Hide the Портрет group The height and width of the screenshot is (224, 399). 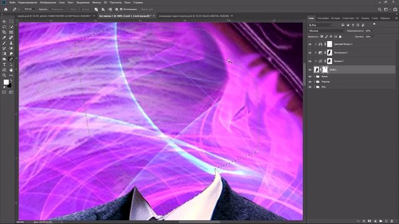point(310,82)
